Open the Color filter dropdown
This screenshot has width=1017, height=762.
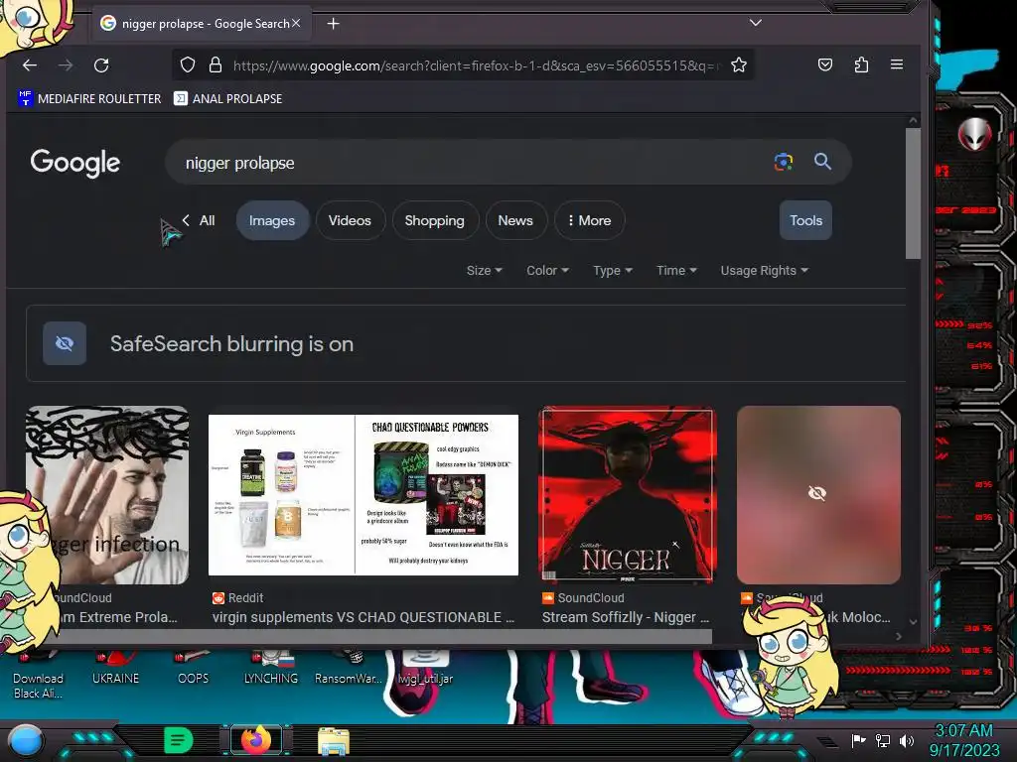click(547, 270)
